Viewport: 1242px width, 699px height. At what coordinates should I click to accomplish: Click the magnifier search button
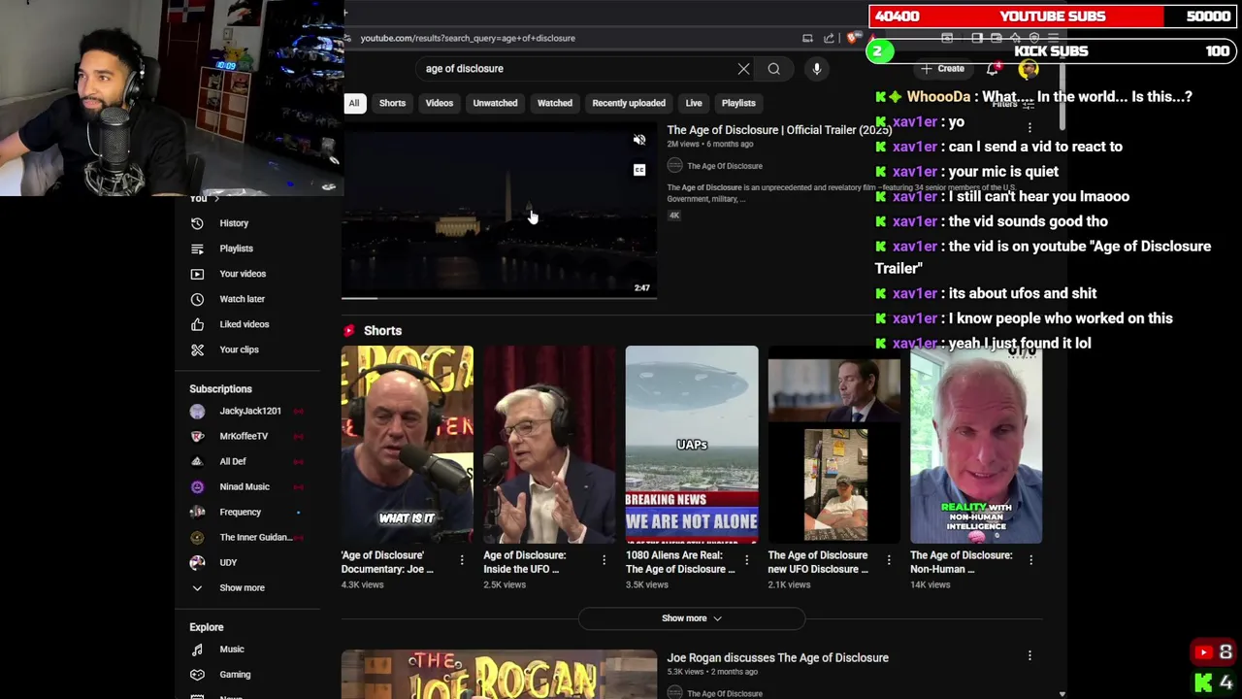[x=773, y=69]
